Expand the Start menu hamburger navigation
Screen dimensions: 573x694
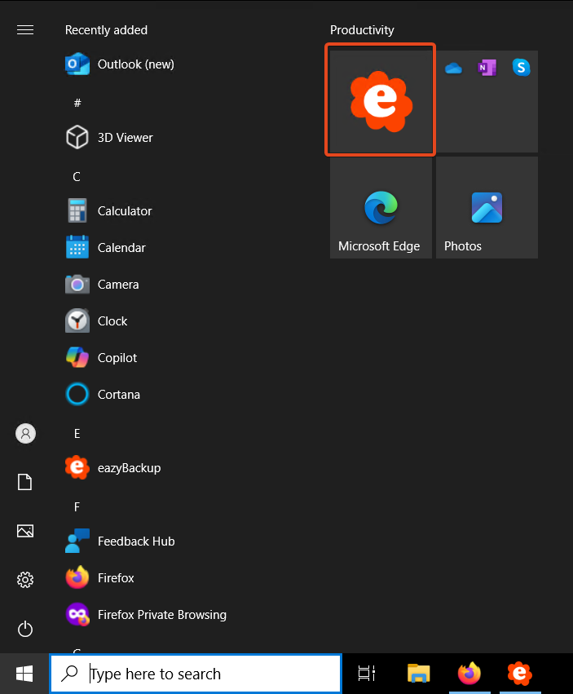tap(25, 30)
